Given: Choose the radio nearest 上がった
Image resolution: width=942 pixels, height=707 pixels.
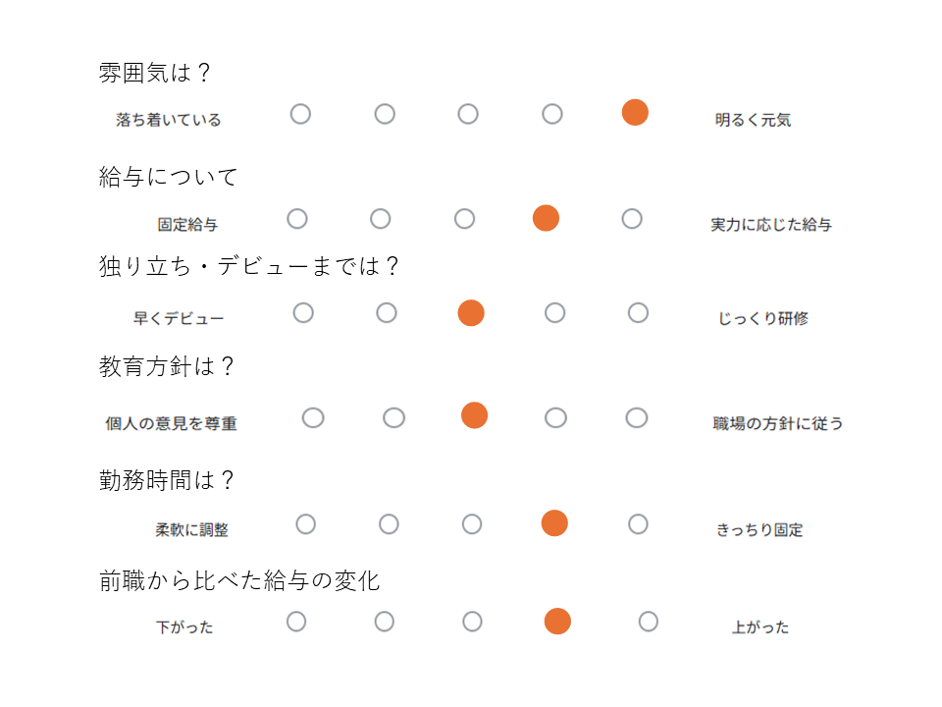Looking at the screenshot, I should pyautogui.click(x=649, y=622).
